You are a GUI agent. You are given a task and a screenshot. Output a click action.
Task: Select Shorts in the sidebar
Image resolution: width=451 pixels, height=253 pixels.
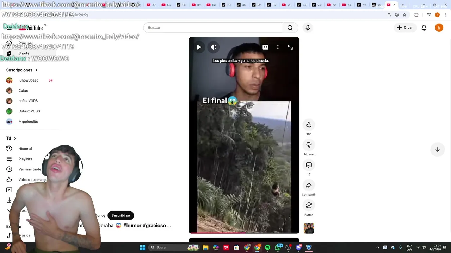click(x=30, y=53)
